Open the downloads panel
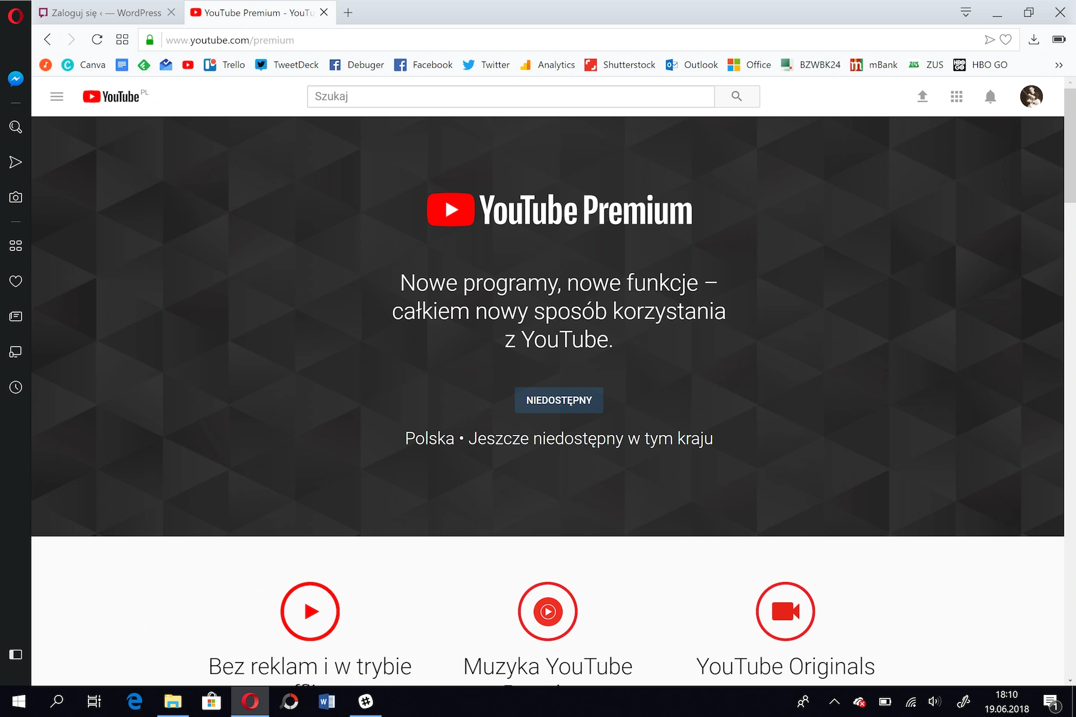1076x717 pixels. click(x=1034, y=39)
